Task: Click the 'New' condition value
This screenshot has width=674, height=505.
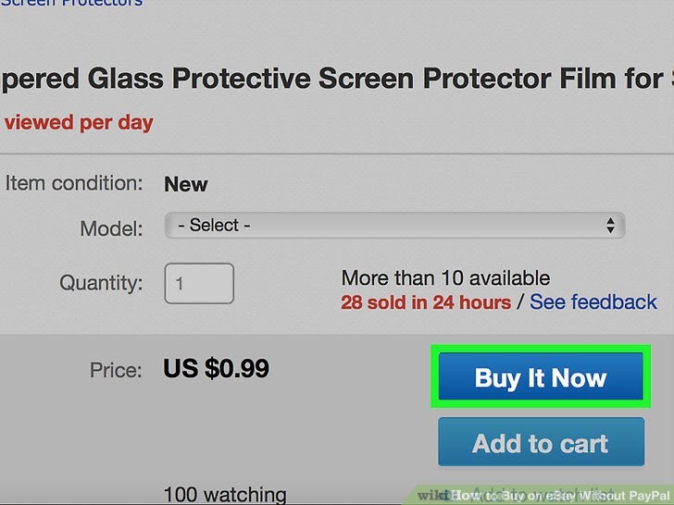Action: tap(186, 184)
